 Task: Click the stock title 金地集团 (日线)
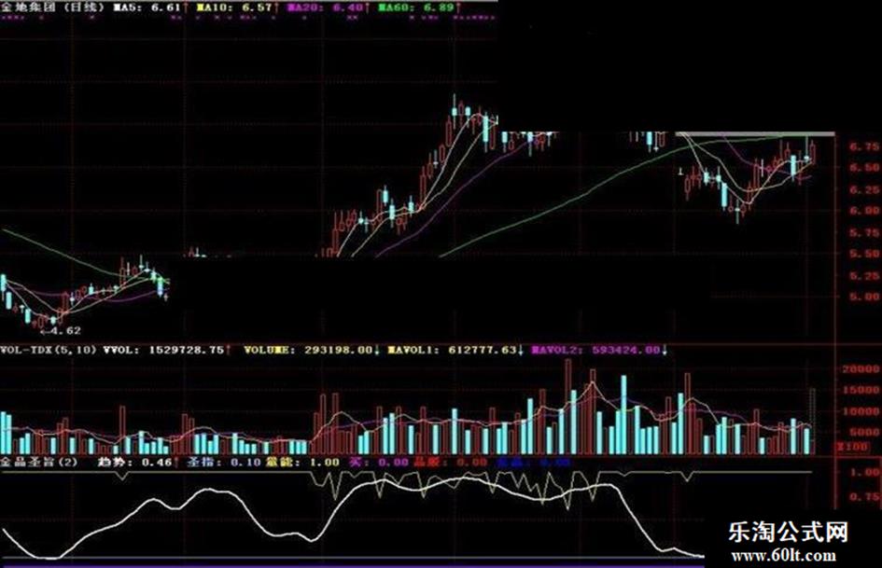click(x=53, y=7)
